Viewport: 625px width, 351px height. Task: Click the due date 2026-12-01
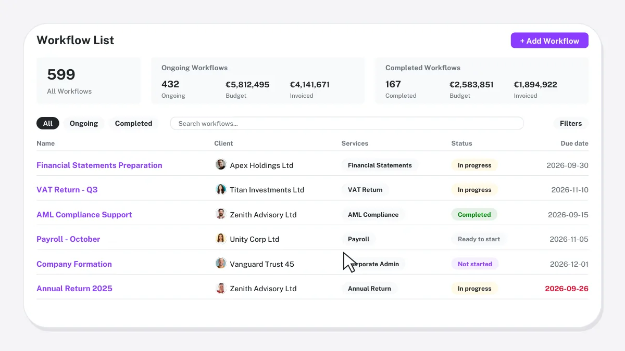(x=569, y=264)
